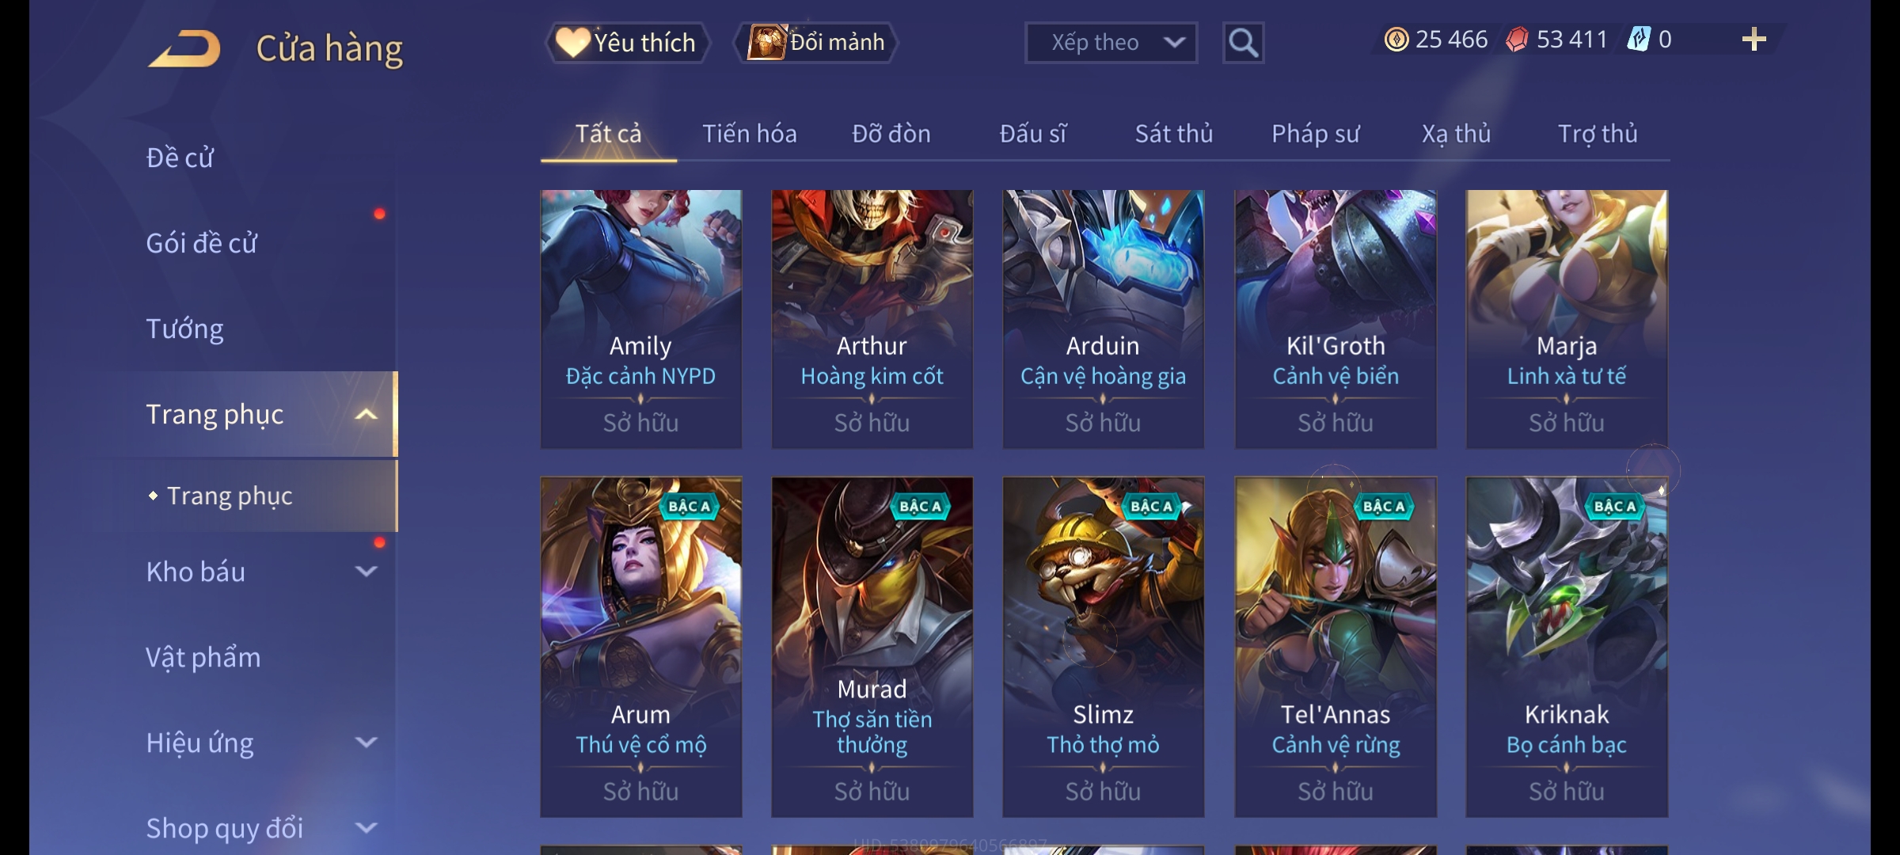
Task: Tap the red gem currency icon
Action: pyautogui.click(x=1517, y=40)
